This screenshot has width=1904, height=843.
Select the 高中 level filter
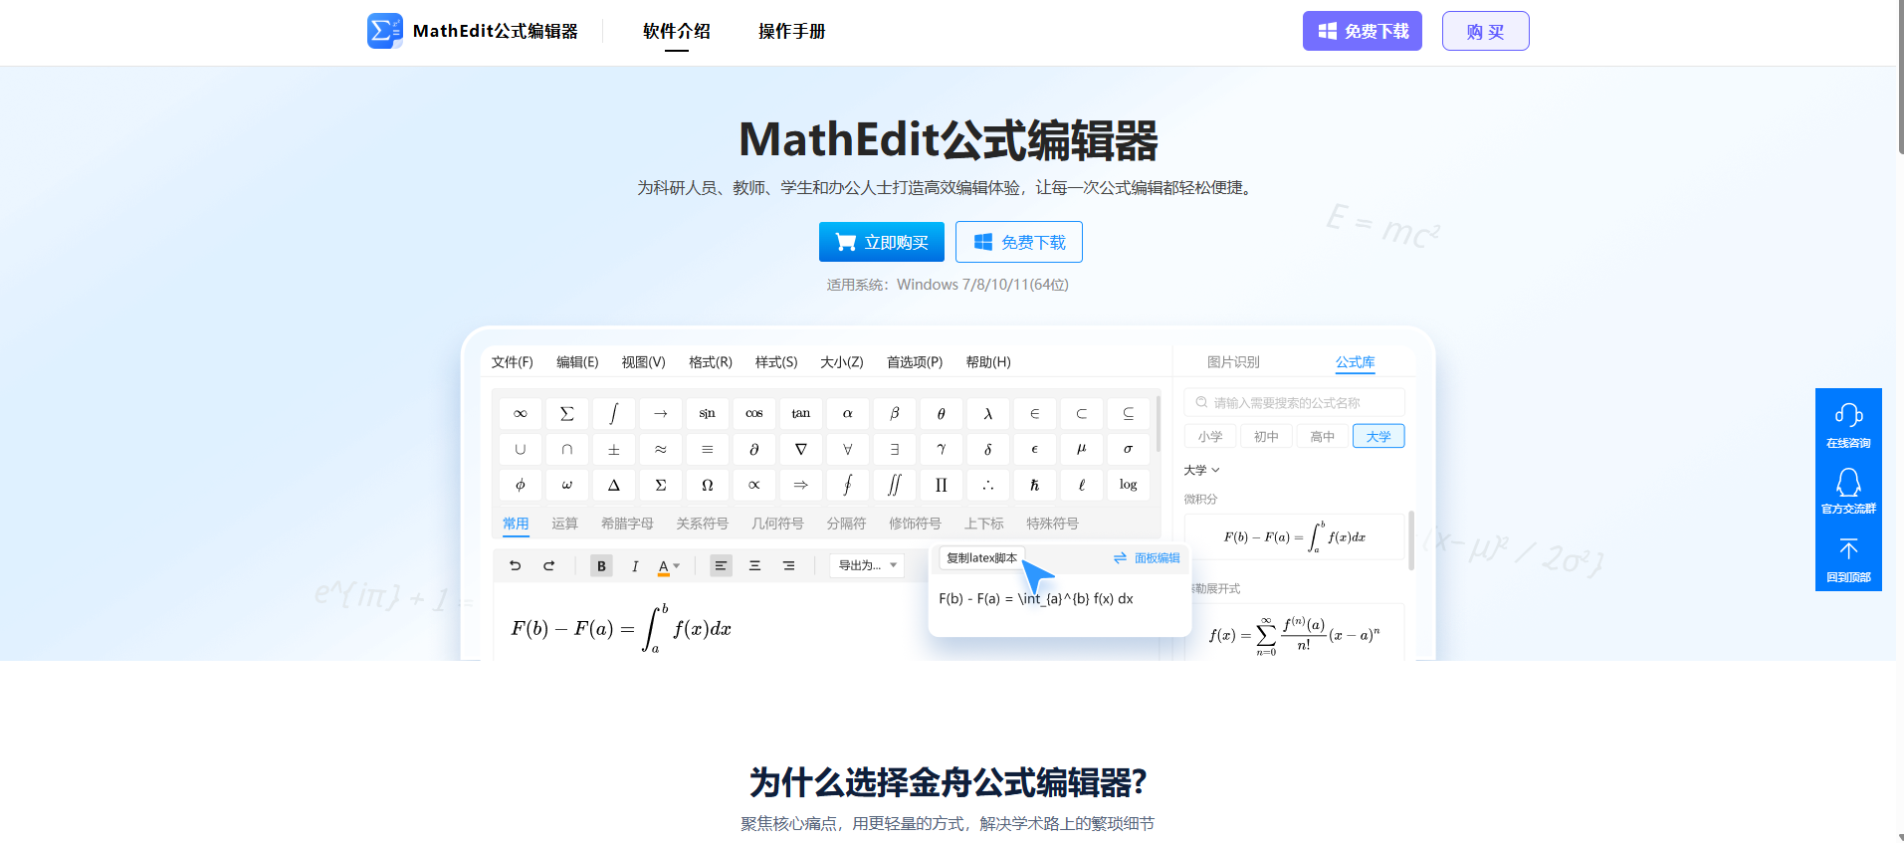click(1323, 436)
